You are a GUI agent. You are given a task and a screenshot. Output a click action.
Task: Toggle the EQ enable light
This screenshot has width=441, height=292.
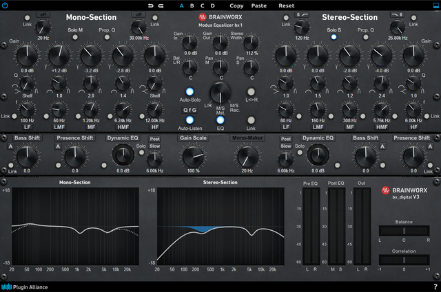tap(220, 120)
